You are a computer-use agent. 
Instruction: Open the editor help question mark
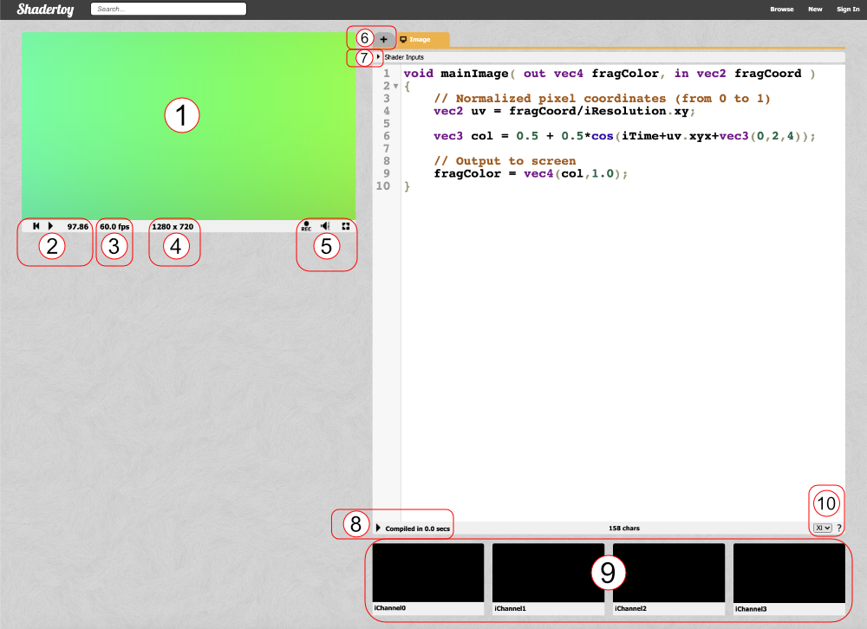tap(838, 528)
